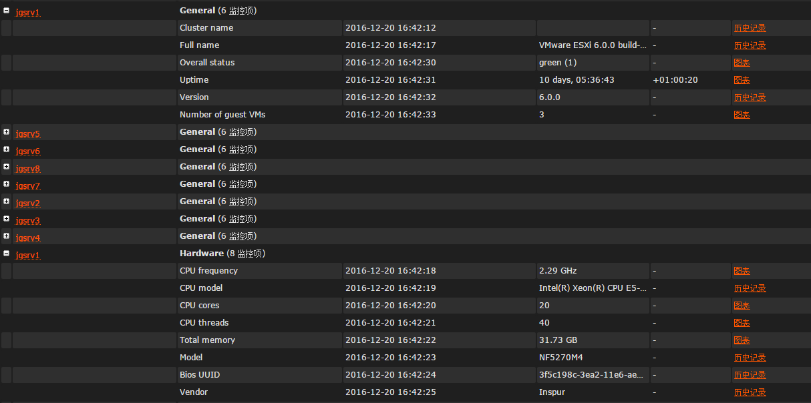Open history link for CPU model

tap(750, 288)
